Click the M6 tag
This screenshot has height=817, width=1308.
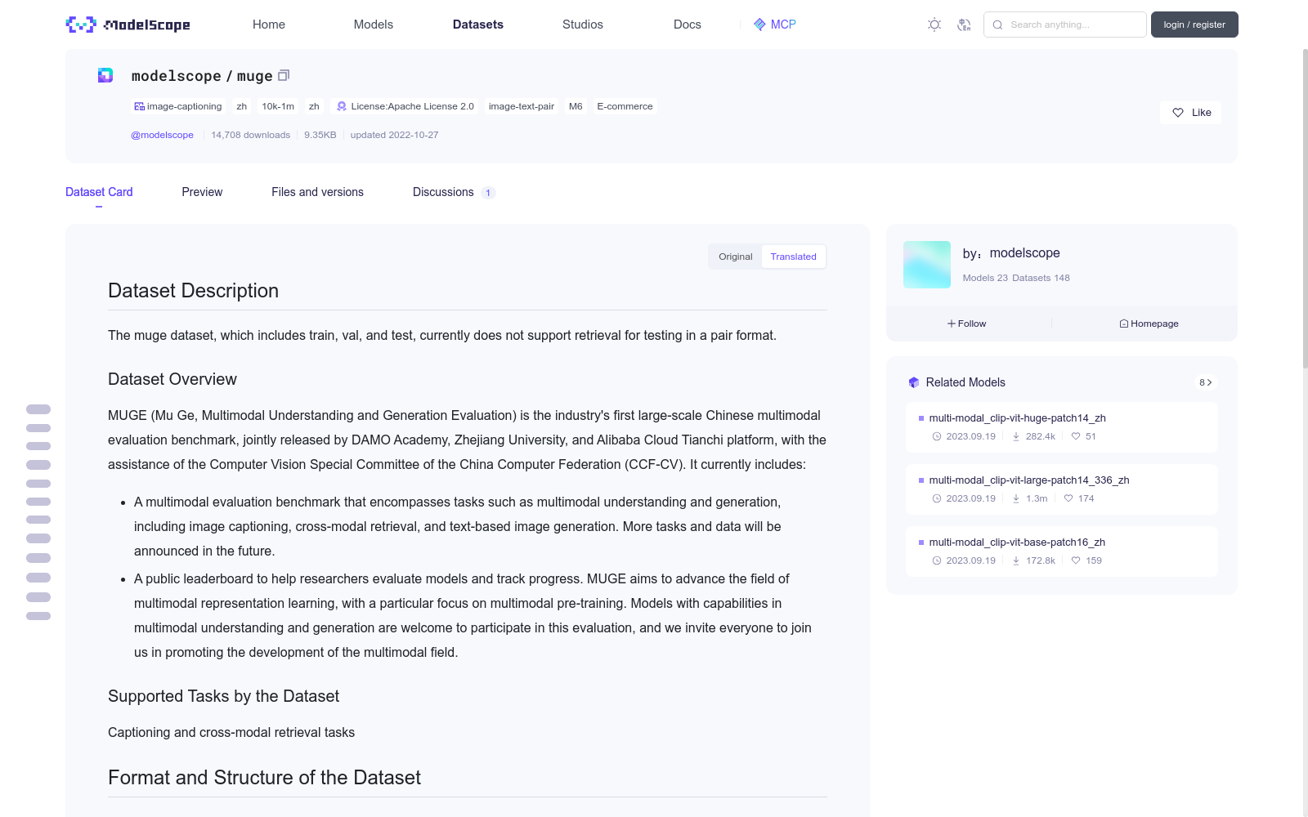pyautogui.click(x=576, y=106)
